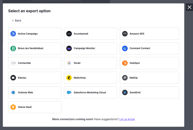Click the Klaviyo black flag icon
This screenshot has width=193, height=130.
(13, 78)
